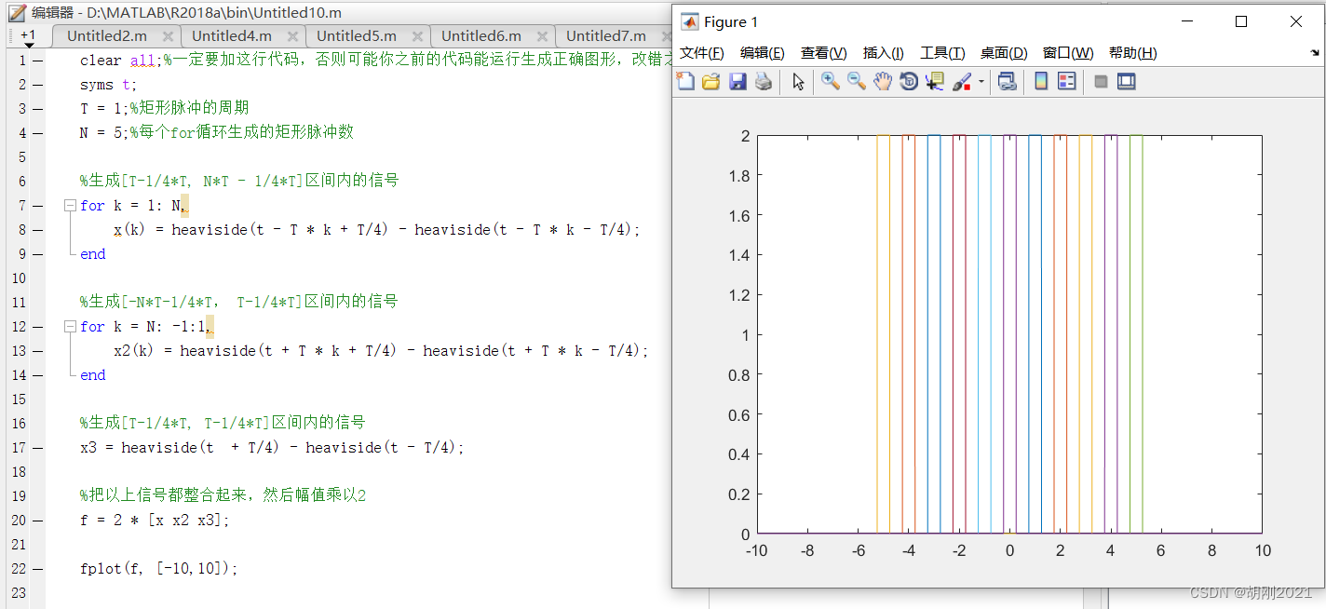Insert a colorbar into the plot
This screenshot has width=1326, height=609.
tap(1040, 82)
